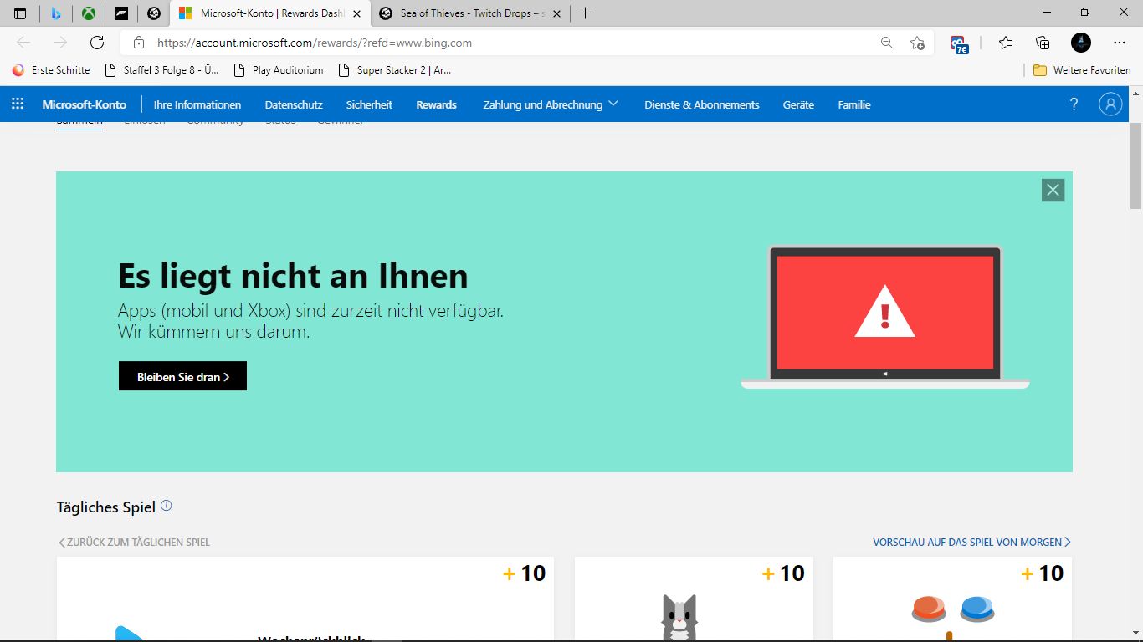Open the Weitere Favoriten folder

point(1082,70)
